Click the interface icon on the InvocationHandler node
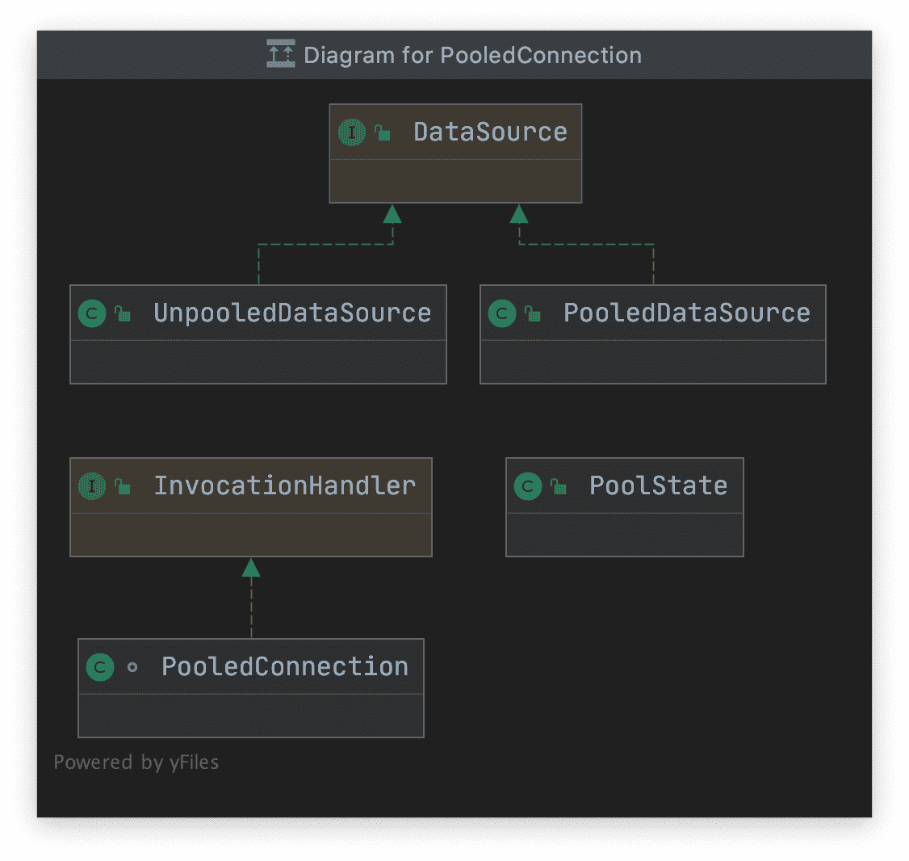The width and height of the screenshot is (909, 861). point(92,486)
